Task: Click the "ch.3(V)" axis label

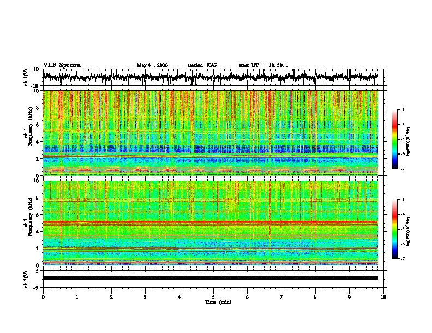Action: point(26,279)
